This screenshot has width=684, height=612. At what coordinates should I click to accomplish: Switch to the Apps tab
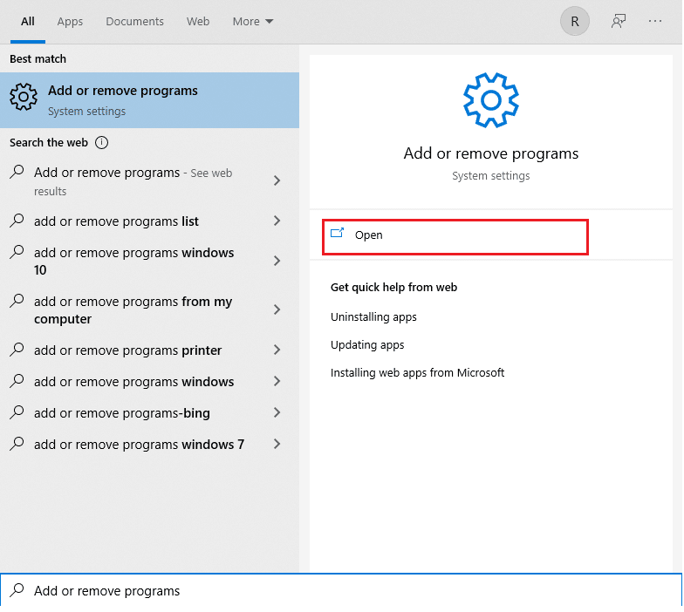coord(70,21)
